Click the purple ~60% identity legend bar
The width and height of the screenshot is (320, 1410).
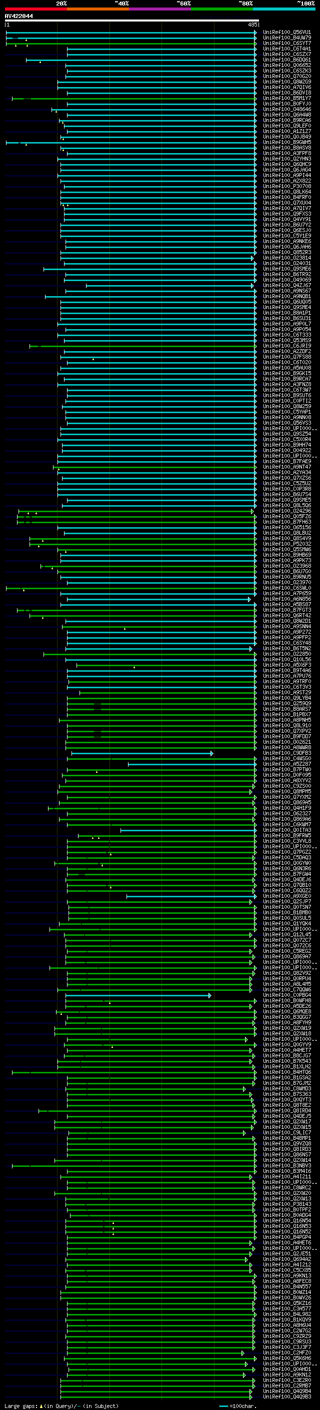tap(159, 9)
